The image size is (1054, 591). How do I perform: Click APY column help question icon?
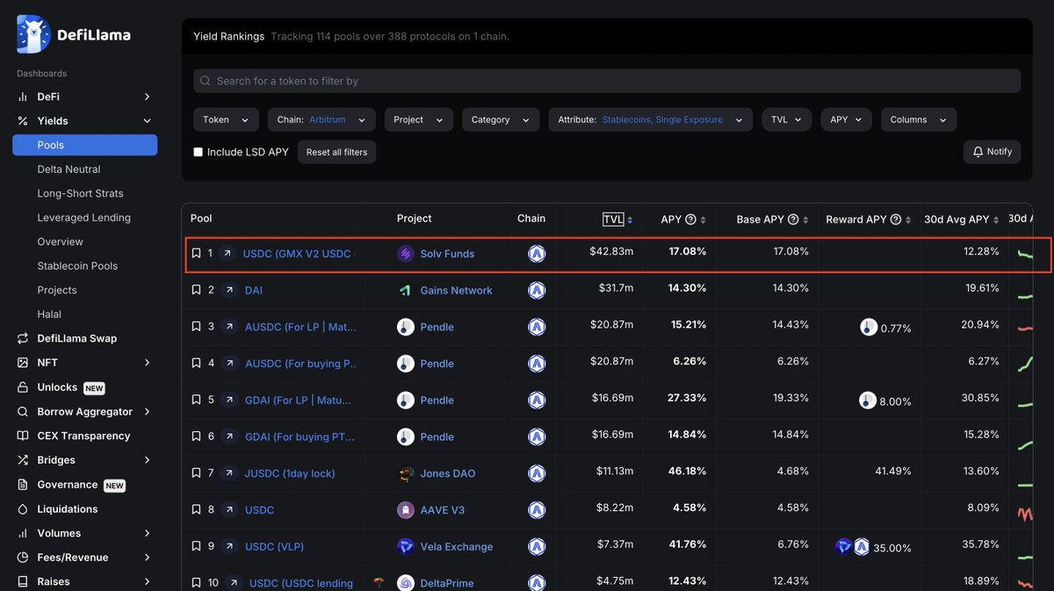(x=690, y=220)
